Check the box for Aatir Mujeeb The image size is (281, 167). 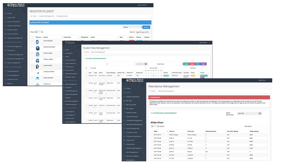point(32,41)
